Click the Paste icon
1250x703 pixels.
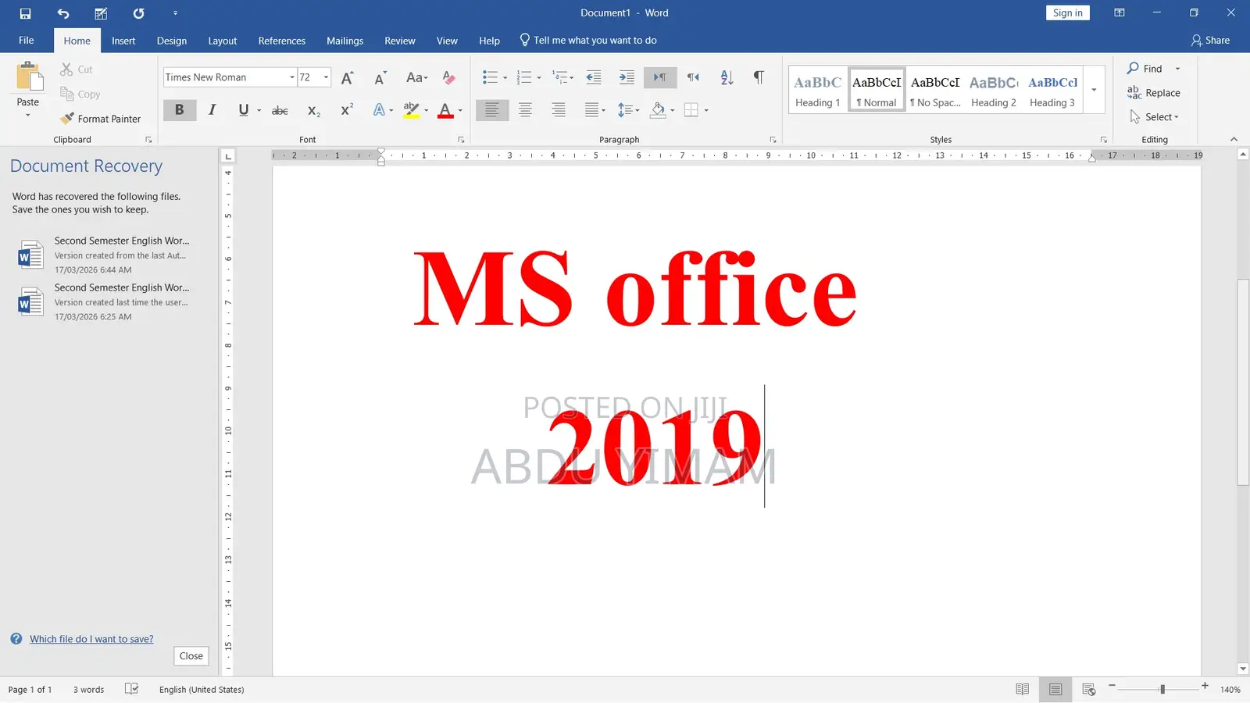[28, 77]
